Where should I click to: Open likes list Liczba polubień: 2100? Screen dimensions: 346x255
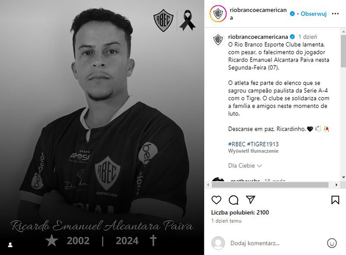[x=240, y=212]
